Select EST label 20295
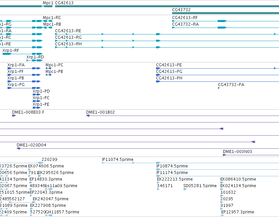Screen dimensions: 279x217 tap(227, 199)
